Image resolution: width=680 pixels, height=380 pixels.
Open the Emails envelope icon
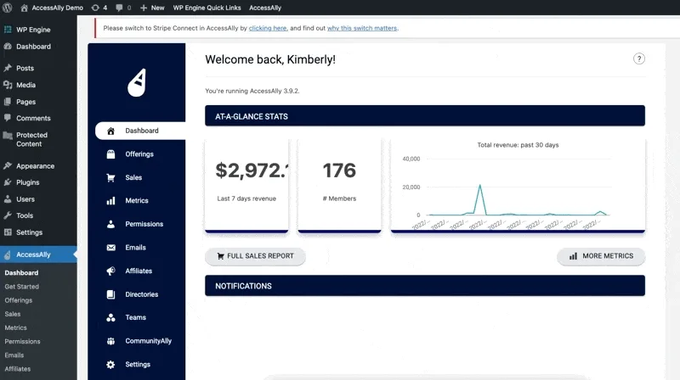110,248
